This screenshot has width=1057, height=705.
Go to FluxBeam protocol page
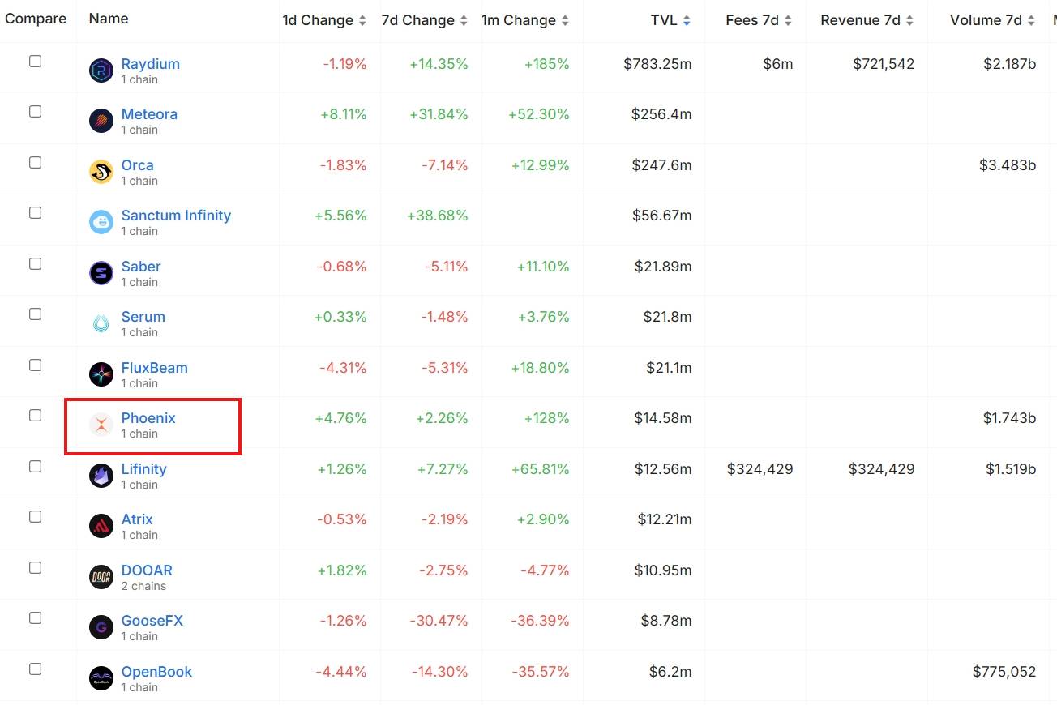click(155, 368)
